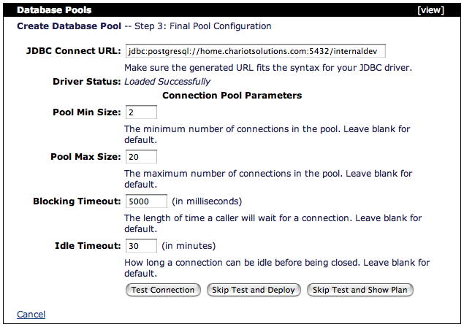Click the Pool Max Size label

tap(86, 157)
